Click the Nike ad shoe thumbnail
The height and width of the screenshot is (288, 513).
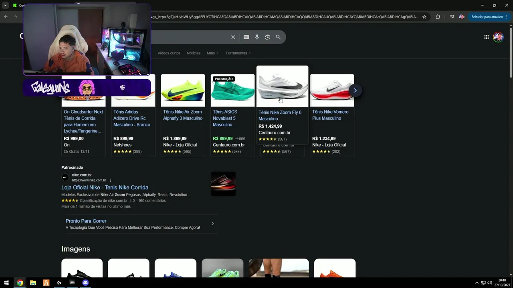(x=223, y=184)
